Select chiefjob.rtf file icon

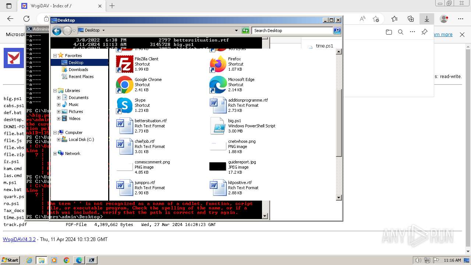click(x=124, y=146)
